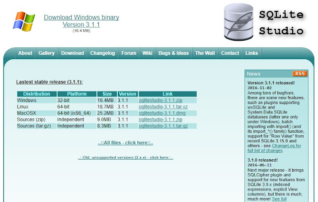
Task: Click the 2016-11-02 news date
Action: tap(259, 88)
